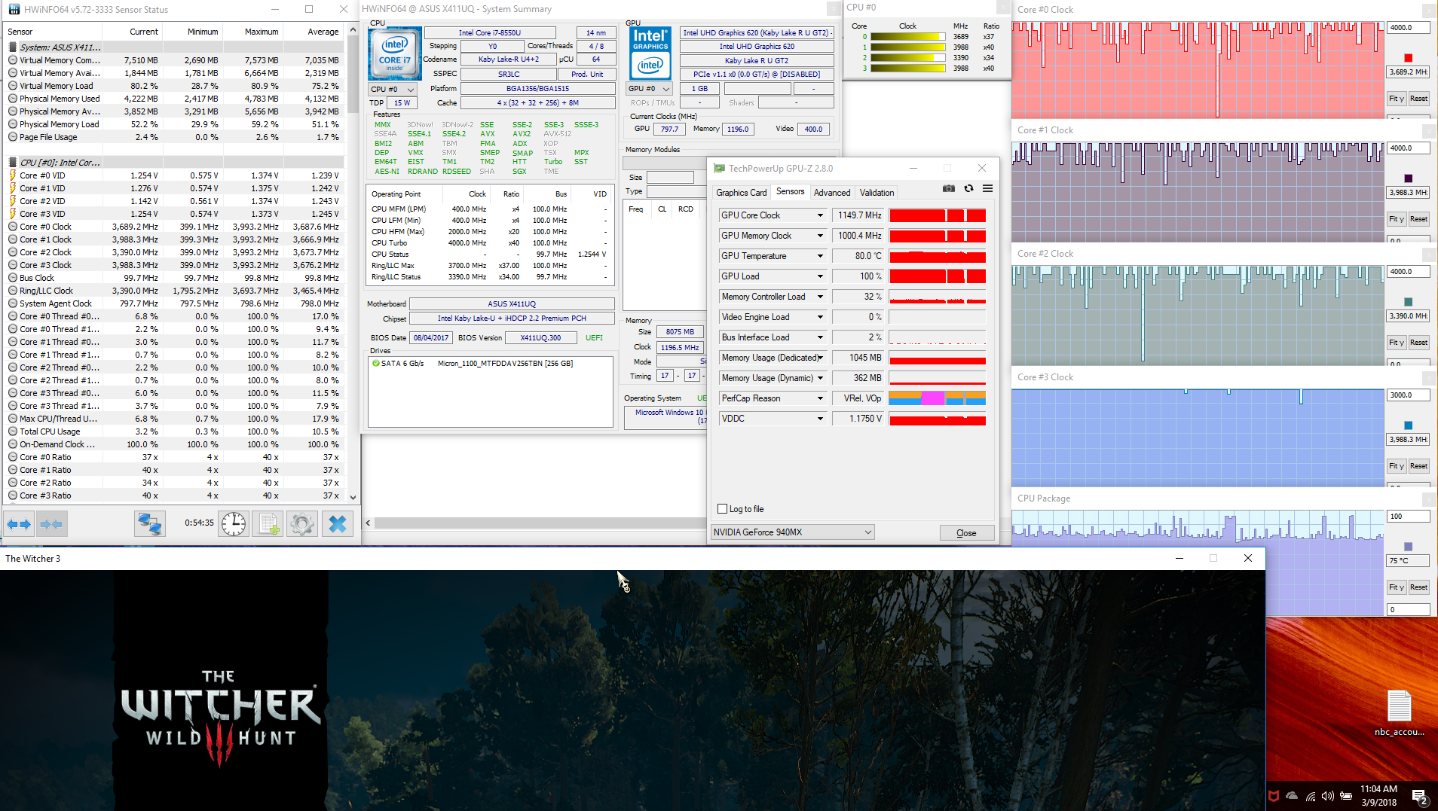Viewport: 1438px width, 811px height.
Task: Take a screenshot with GPU-Z camera icon
Action: [949, 188]
